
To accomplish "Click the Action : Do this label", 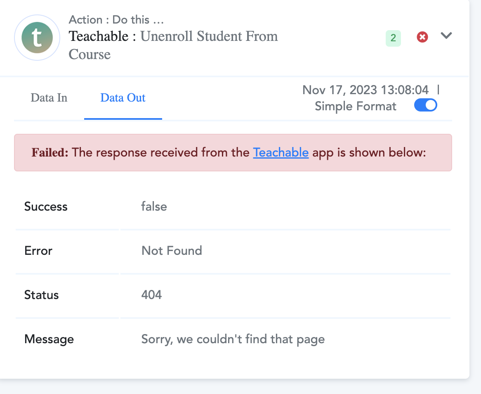I will [116, 20].
